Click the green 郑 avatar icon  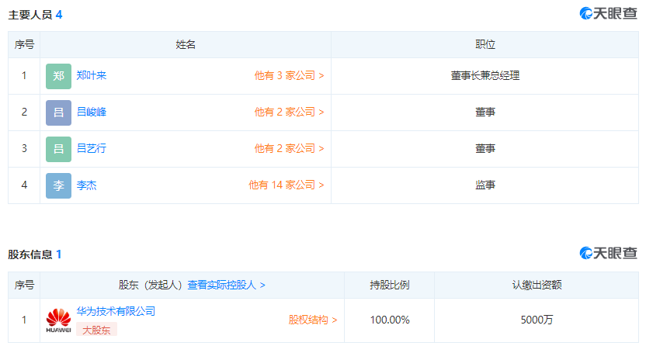[58, 76]
